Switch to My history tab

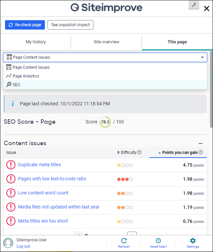[35, 42]
